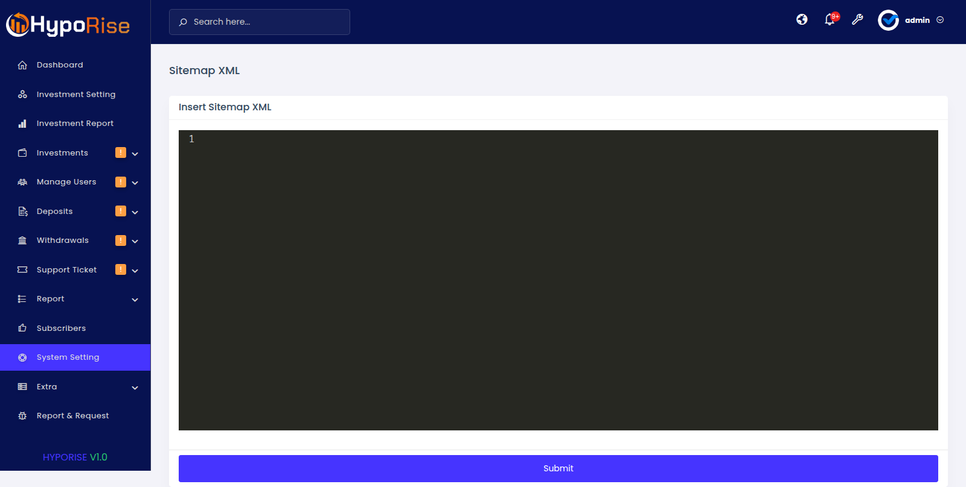966x487 pixels.
Task: Click the Manage Users orange alert badge
Action: coord(121,181)
